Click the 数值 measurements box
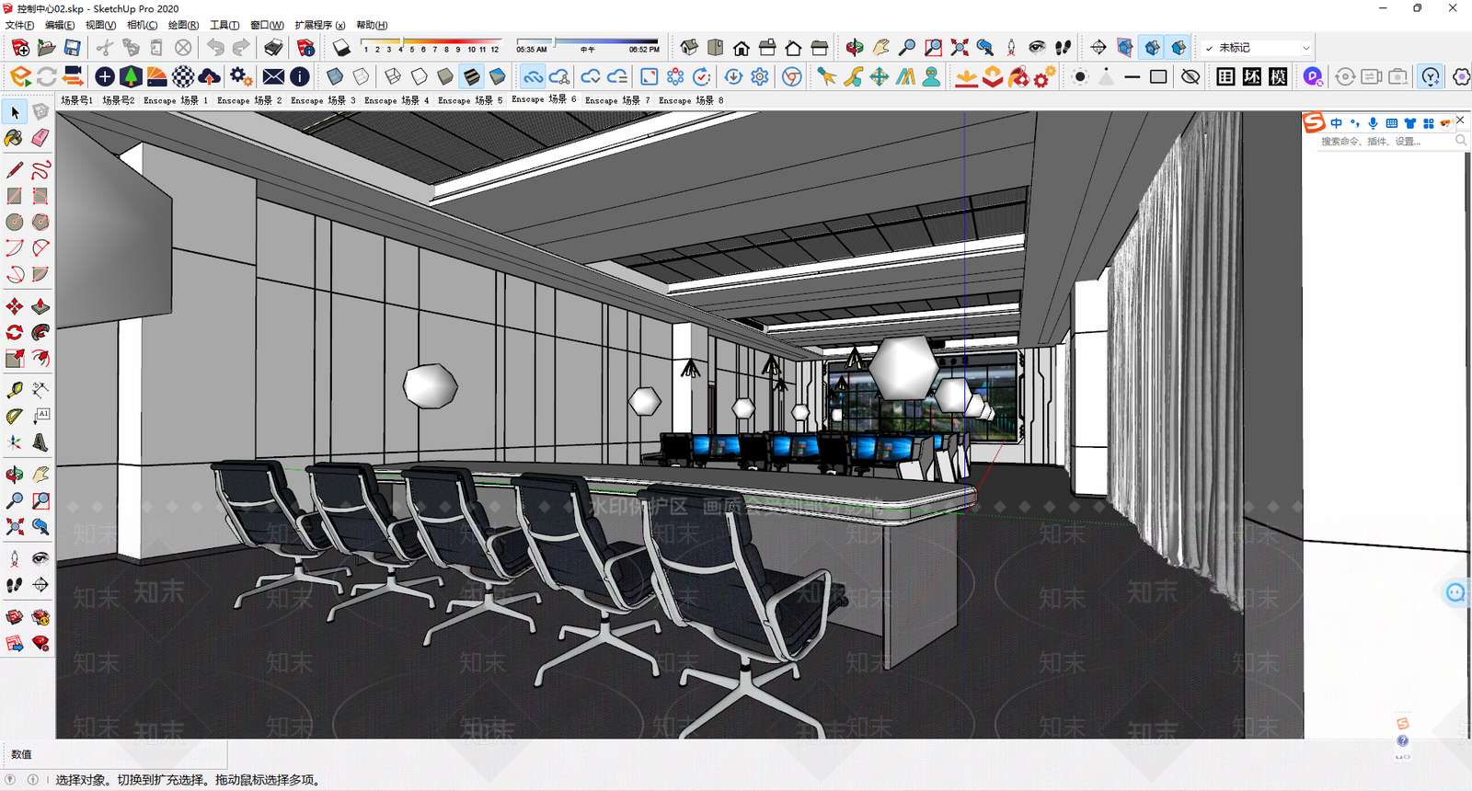1472x791 pixels. (x=114, y=754)
